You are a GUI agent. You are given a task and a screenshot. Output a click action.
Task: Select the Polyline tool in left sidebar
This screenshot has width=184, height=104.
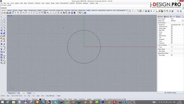tap(1, 20)
